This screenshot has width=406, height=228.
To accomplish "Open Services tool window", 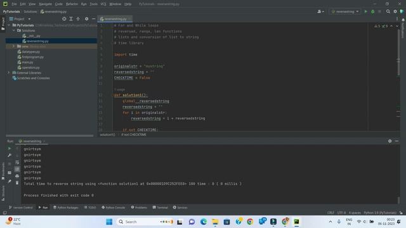I will click(180, 207).
